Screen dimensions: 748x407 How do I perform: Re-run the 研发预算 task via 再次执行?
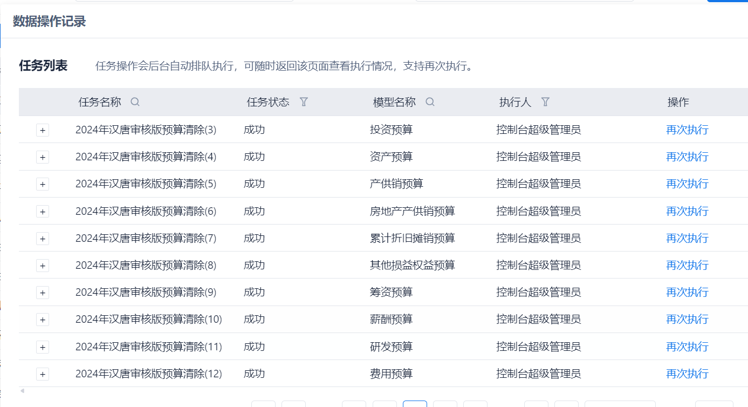(687, 347)
